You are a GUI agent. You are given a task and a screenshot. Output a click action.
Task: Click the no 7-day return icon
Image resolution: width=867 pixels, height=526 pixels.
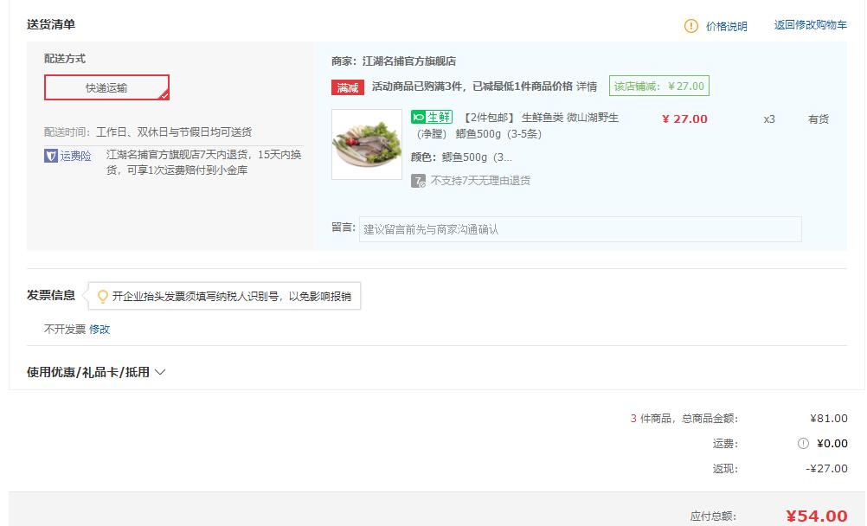[418, 181]
